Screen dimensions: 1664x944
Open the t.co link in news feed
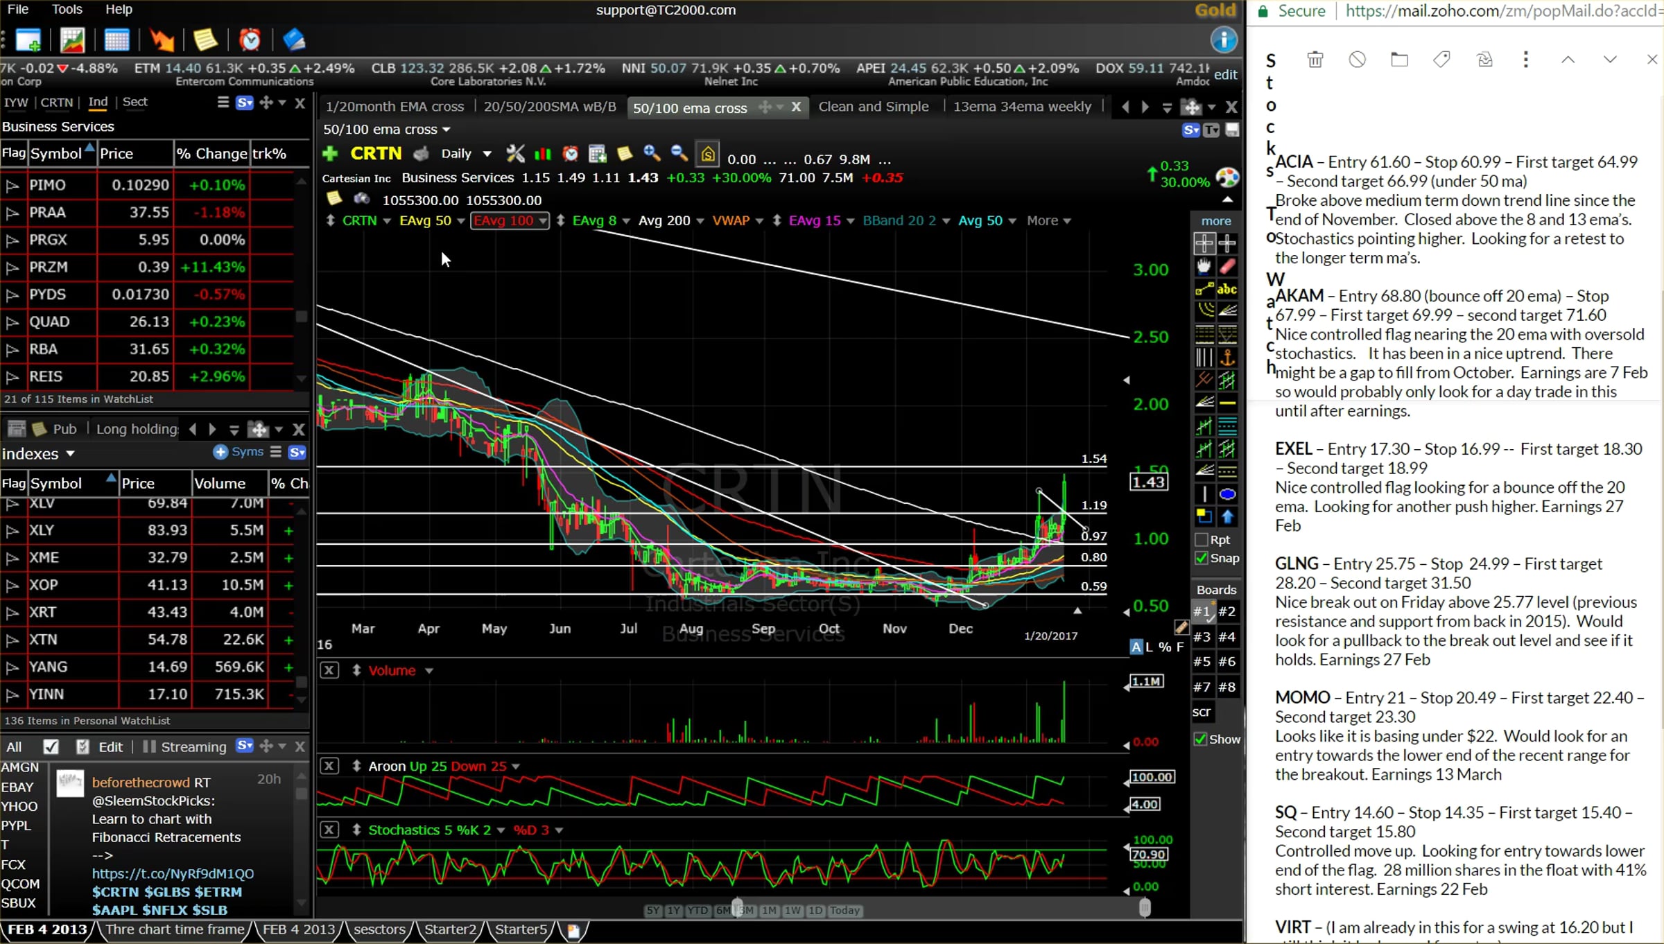[173, 874]
